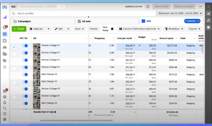Open the More dropdown
212x126 pixels.
[79, 29]
